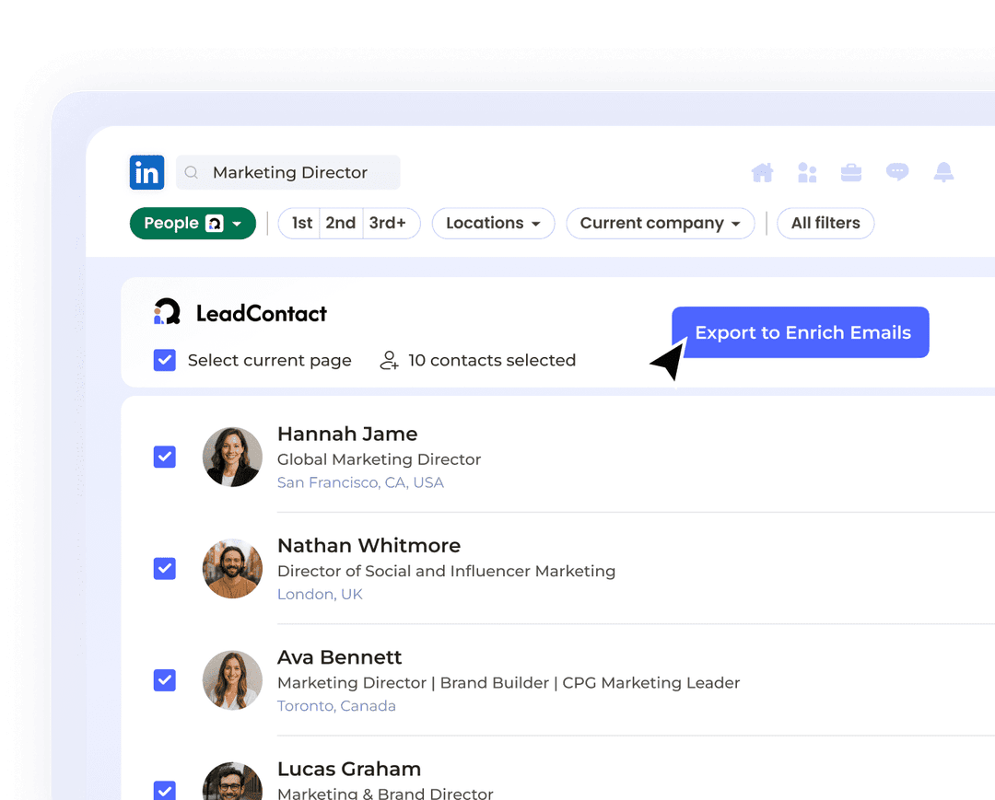Open the People filter dropdown
The image size is (995, 800).
coord(193,223)
